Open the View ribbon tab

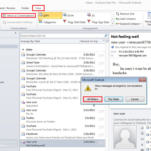click(38, 8)
